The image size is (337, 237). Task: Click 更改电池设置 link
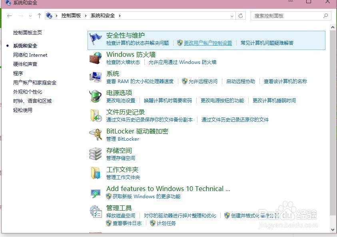121,101
